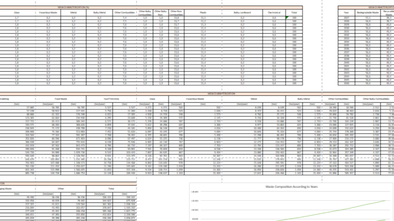
Task: Select the Year column header
Action: click(x=346, y=12)
